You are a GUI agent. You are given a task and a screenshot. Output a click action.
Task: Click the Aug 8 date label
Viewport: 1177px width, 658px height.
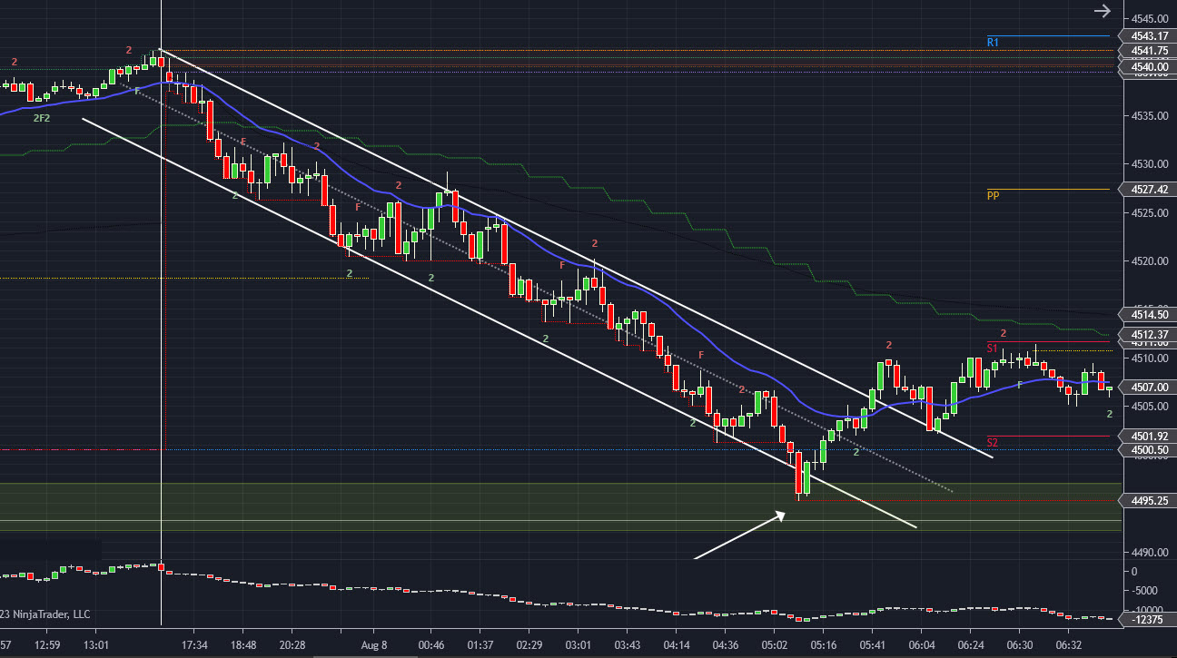[x=373, y=645]
